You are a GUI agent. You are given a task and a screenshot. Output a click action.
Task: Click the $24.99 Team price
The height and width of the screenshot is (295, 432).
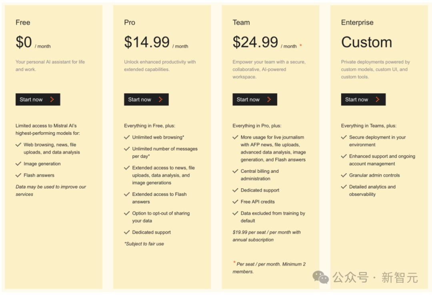(255, 42)
